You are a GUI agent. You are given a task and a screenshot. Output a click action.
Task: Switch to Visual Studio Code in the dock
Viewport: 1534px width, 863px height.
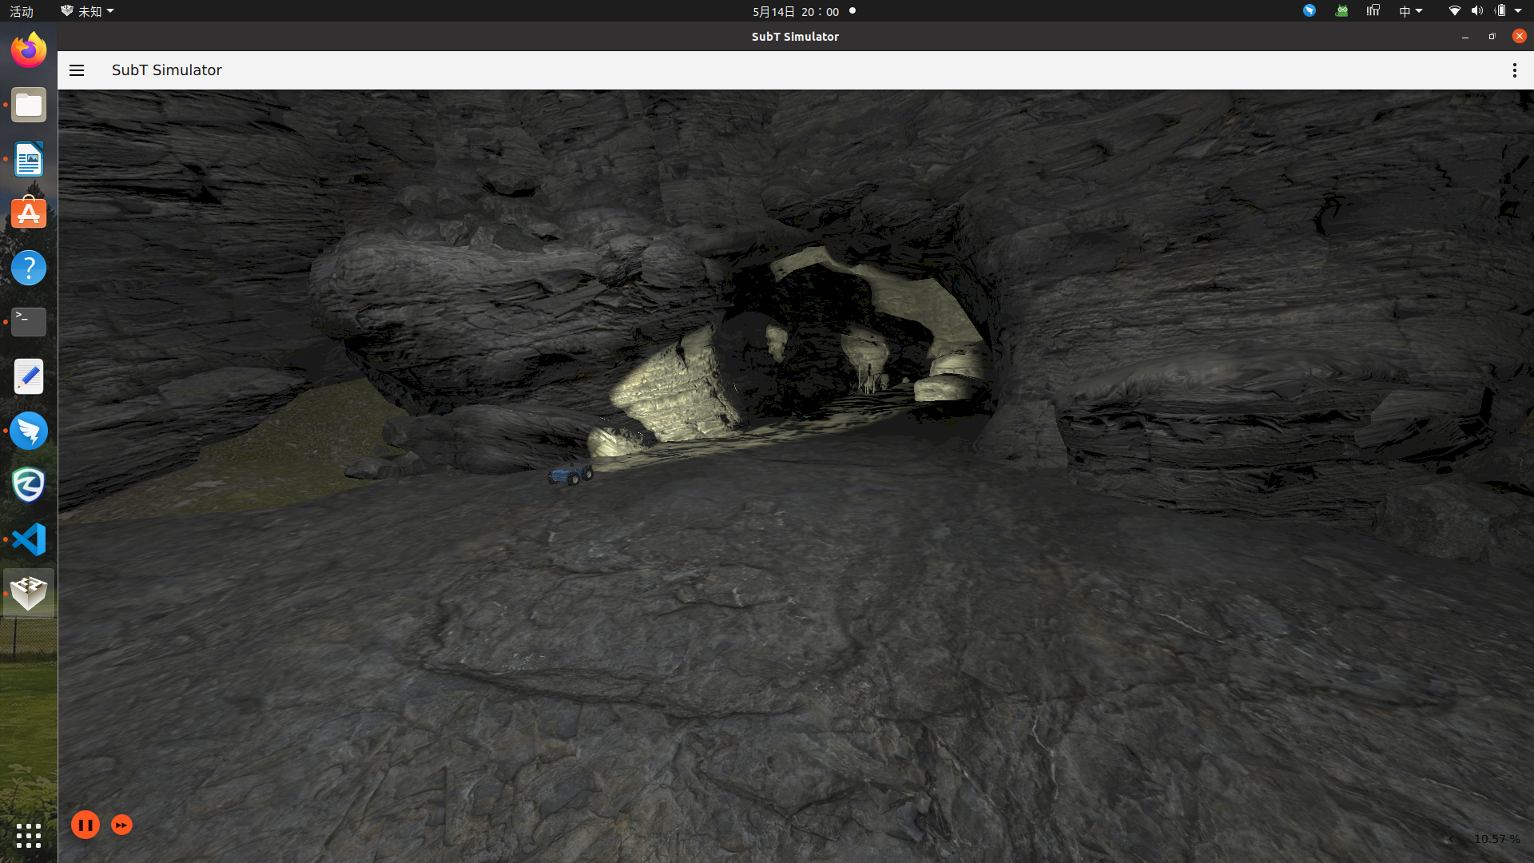29,539
